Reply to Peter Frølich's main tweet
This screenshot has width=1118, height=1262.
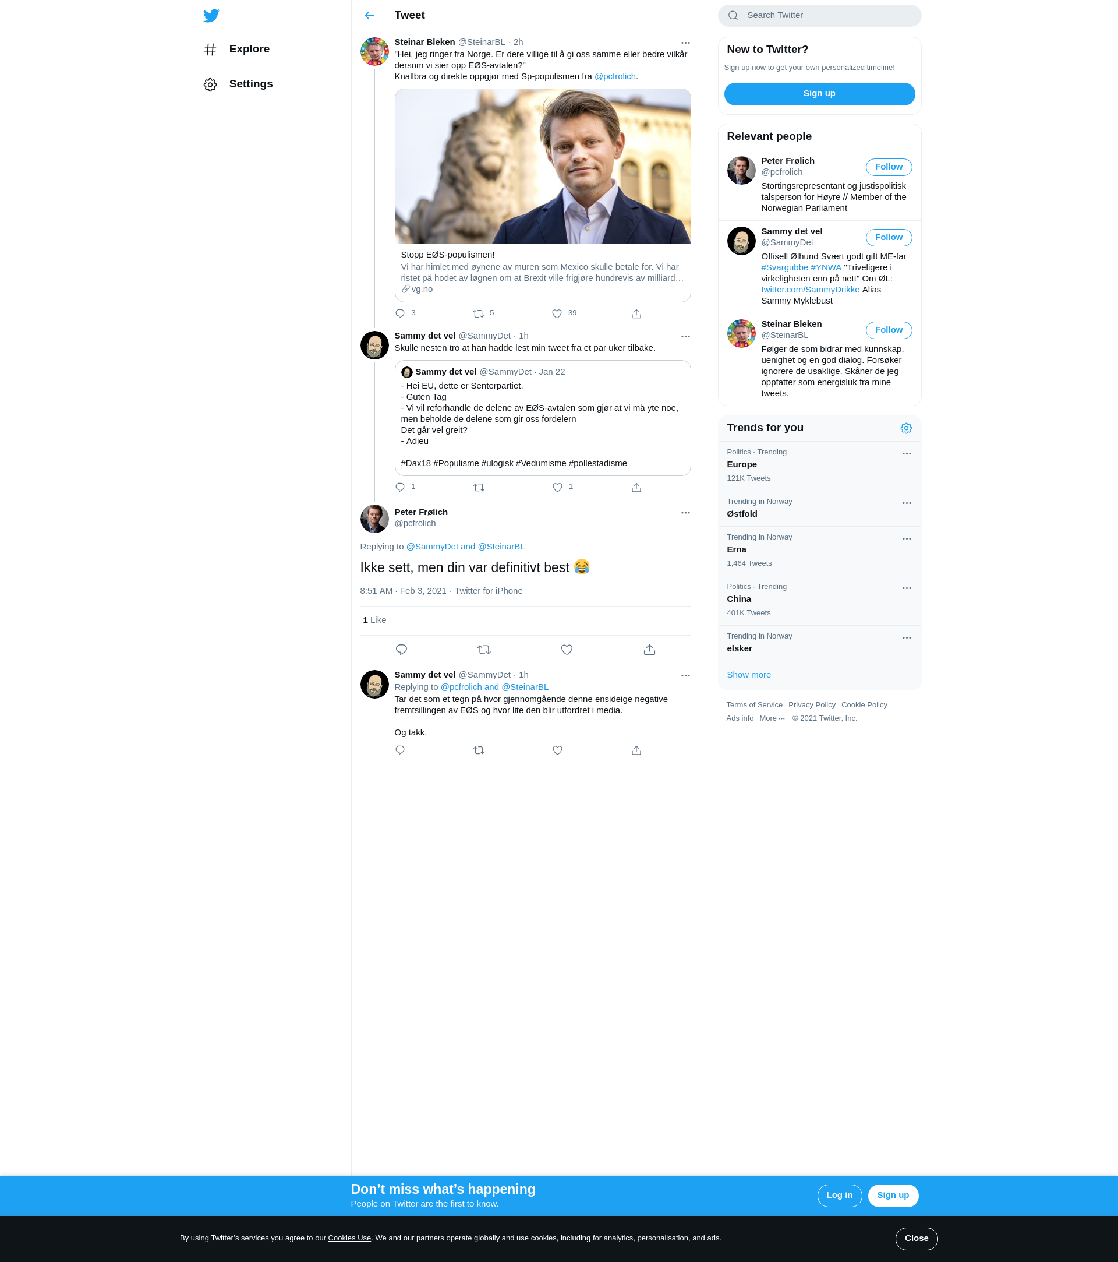(401, 650)
